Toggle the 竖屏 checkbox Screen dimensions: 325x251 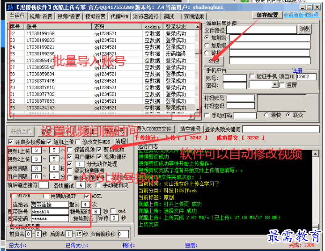coord(282,85)
